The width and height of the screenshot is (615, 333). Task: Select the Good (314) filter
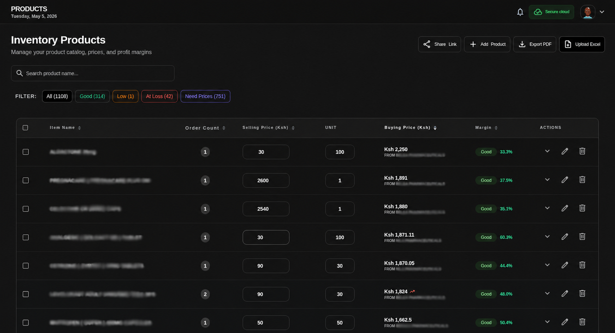[92, 96]
